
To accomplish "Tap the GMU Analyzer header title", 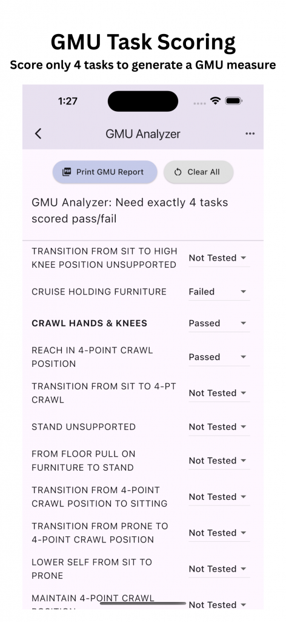I will pos(143,134).
